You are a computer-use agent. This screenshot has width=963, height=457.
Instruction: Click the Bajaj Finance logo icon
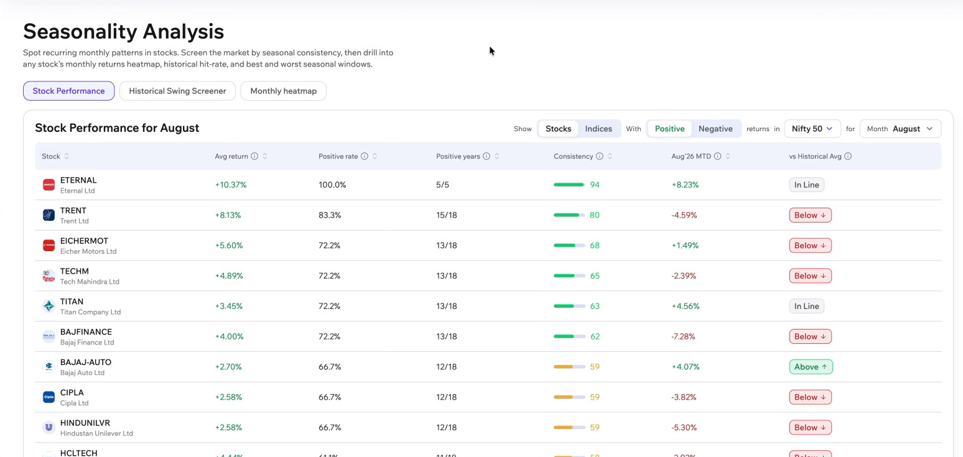tap(49, 336)
